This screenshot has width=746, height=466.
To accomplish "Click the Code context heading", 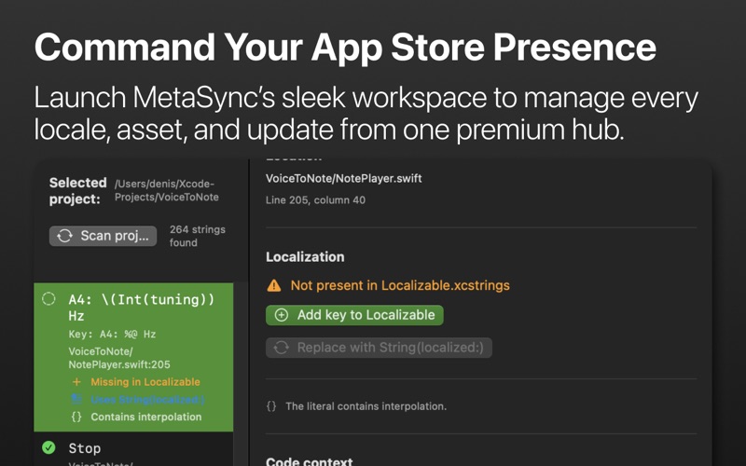I will (x=310, y=461).
